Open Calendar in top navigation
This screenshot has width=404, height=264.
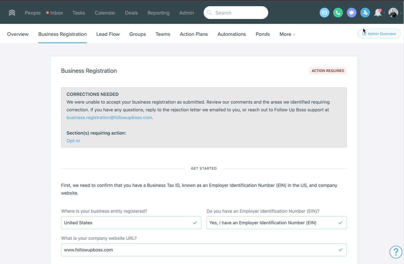pyautogui.click(x=105, y=13)
